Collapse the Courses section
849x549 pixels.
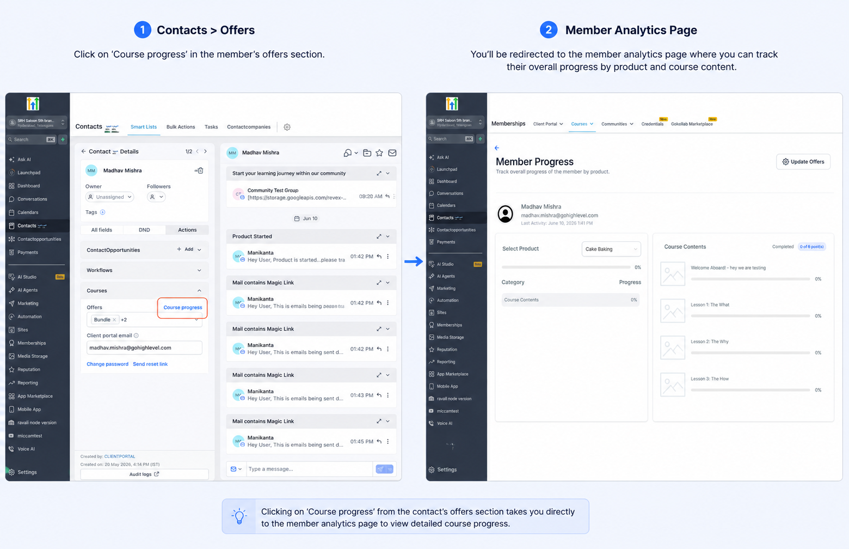point(199,291)
